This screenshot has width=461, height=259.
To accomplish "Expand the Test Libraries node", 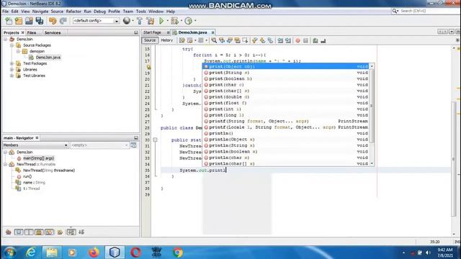I will point(12,76).
